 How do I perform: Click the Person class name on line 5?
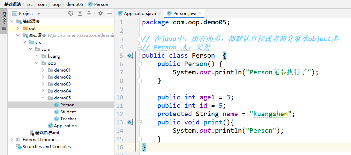(203, 56)
